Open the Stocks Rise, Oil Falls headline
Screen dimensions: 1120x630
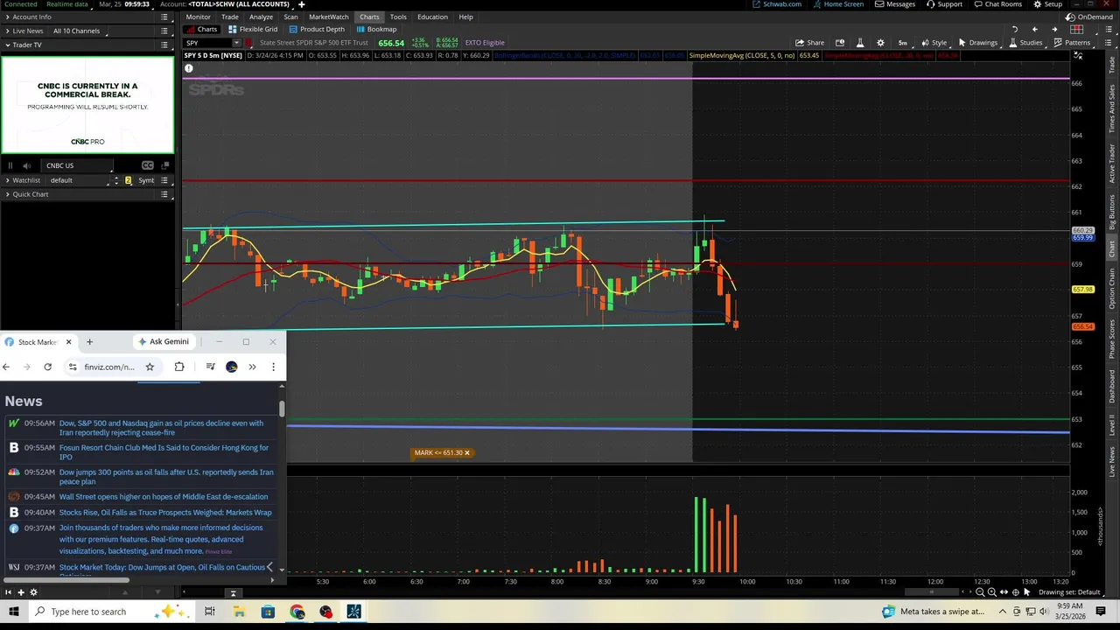click(165, 513)
